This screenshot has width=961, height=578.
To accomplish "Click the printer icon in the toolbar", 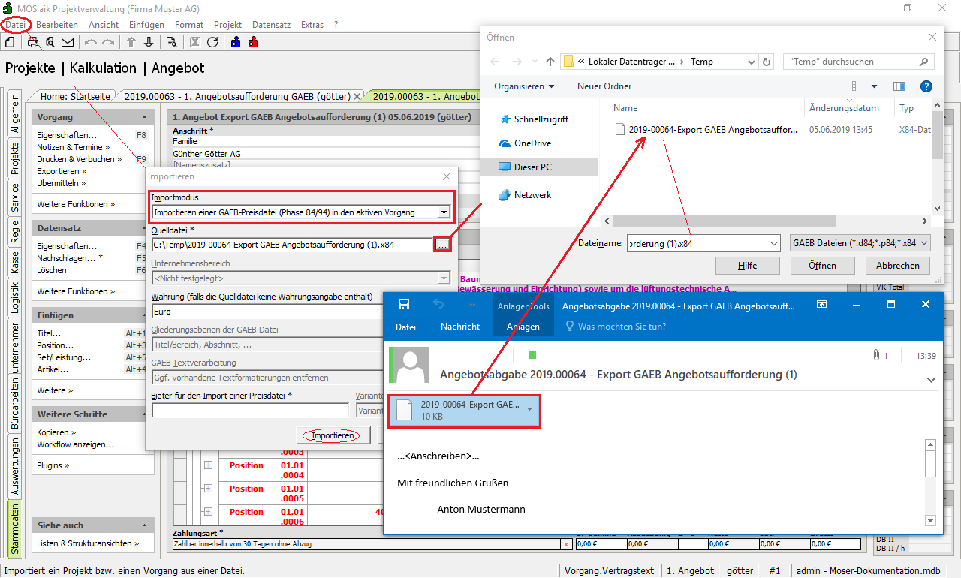I will [x=33, y=42].
